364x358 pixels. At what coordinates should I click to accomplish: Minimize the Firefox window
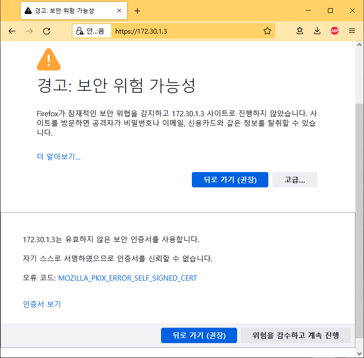308,11
